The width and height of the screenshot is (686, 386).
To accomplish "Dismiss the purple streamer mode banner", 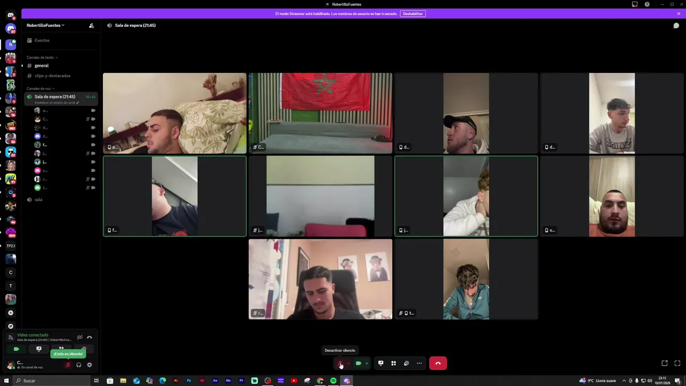I will point(678,13).
